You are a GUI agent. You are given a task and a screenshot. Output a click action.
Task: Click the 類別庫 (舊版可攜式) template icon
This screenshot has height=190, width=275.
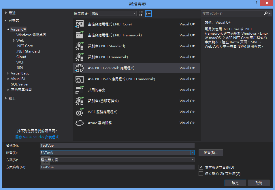point(80,101)
